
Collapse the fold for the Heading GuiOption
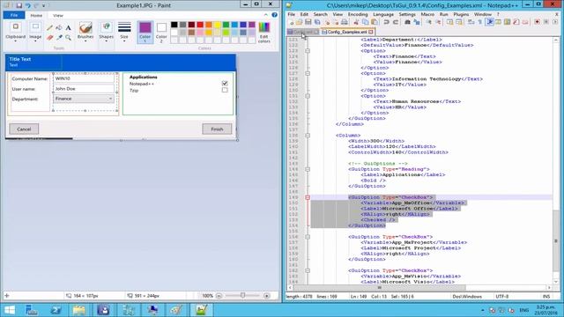click(308, 169)
